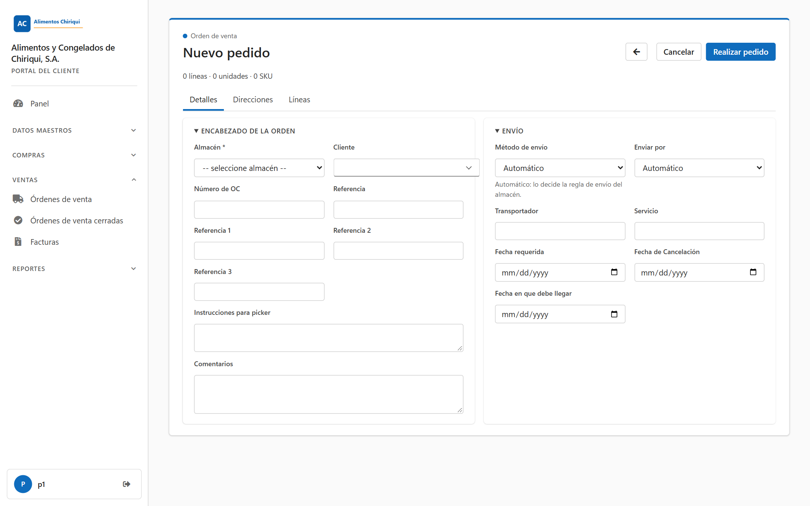Click the Órdenes de venta cerradas checkmark icon

pyautogui.click(x=18, y=220)
